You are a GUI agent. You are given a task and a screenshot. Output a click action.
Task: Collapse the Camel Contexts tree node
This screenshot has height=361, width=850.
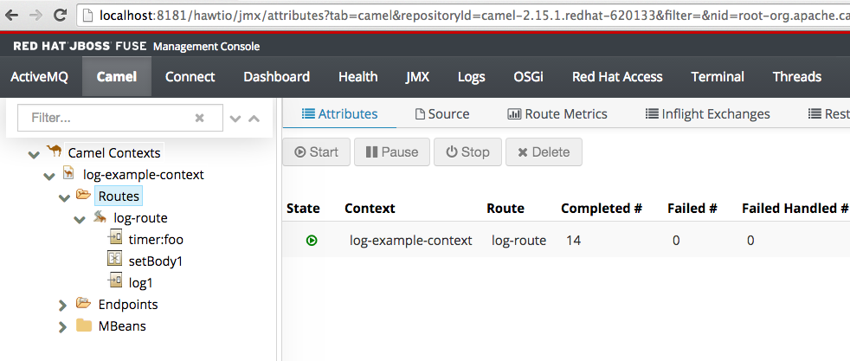[34, 155]
